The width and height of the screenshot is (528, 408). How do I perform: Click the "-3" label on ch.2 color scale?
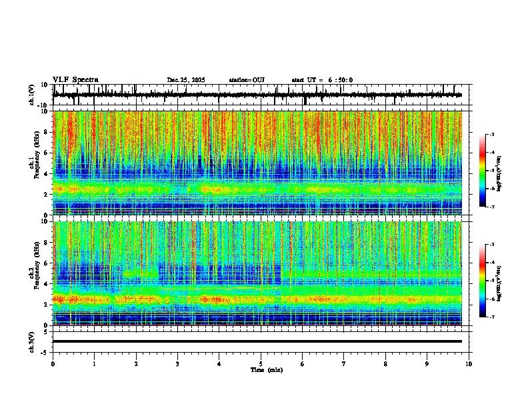coord(492,245)
